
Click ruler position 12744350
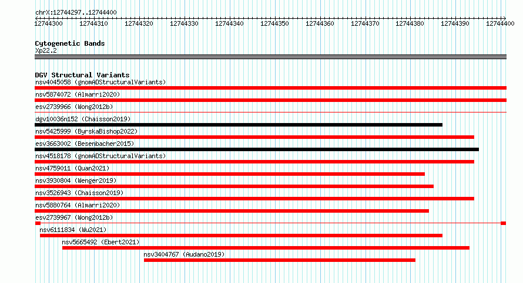pyautogui.click(x=275, y=23)
